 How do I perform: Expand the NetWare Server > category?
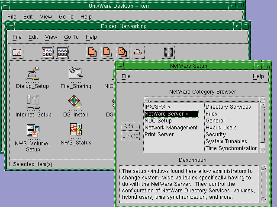[171, 114]
